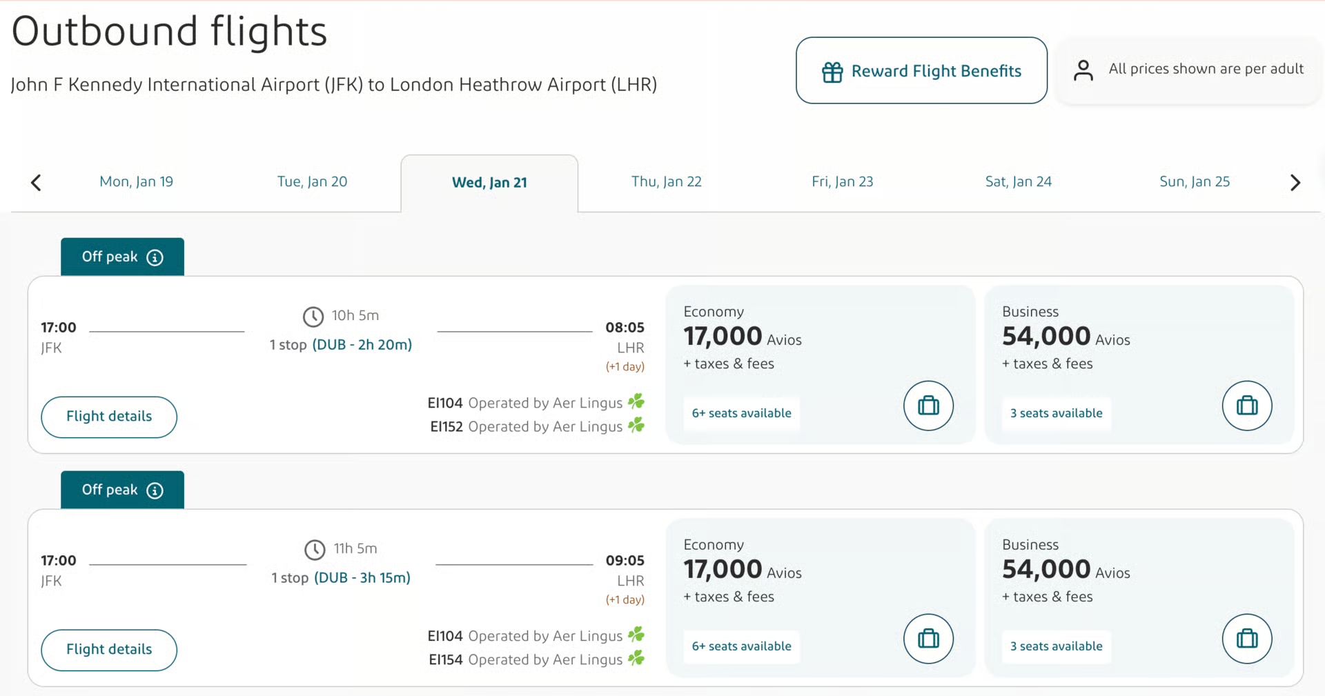1325x696 pixels.
Task: Expand DUB 2h 20m stop details
Action: pyautogui.click(x=362, y=345)
